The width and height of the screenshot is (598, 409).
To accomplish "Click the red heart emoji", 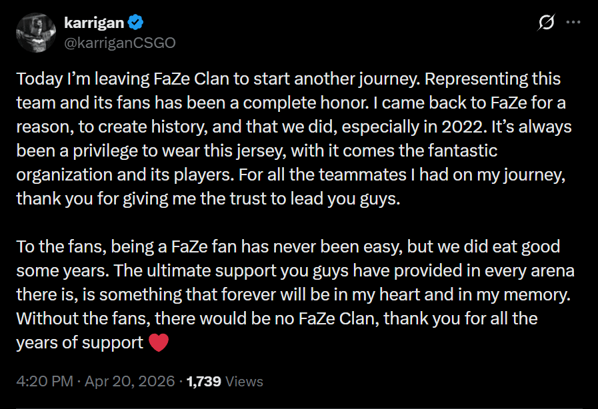I will click(x=157, y=342).
